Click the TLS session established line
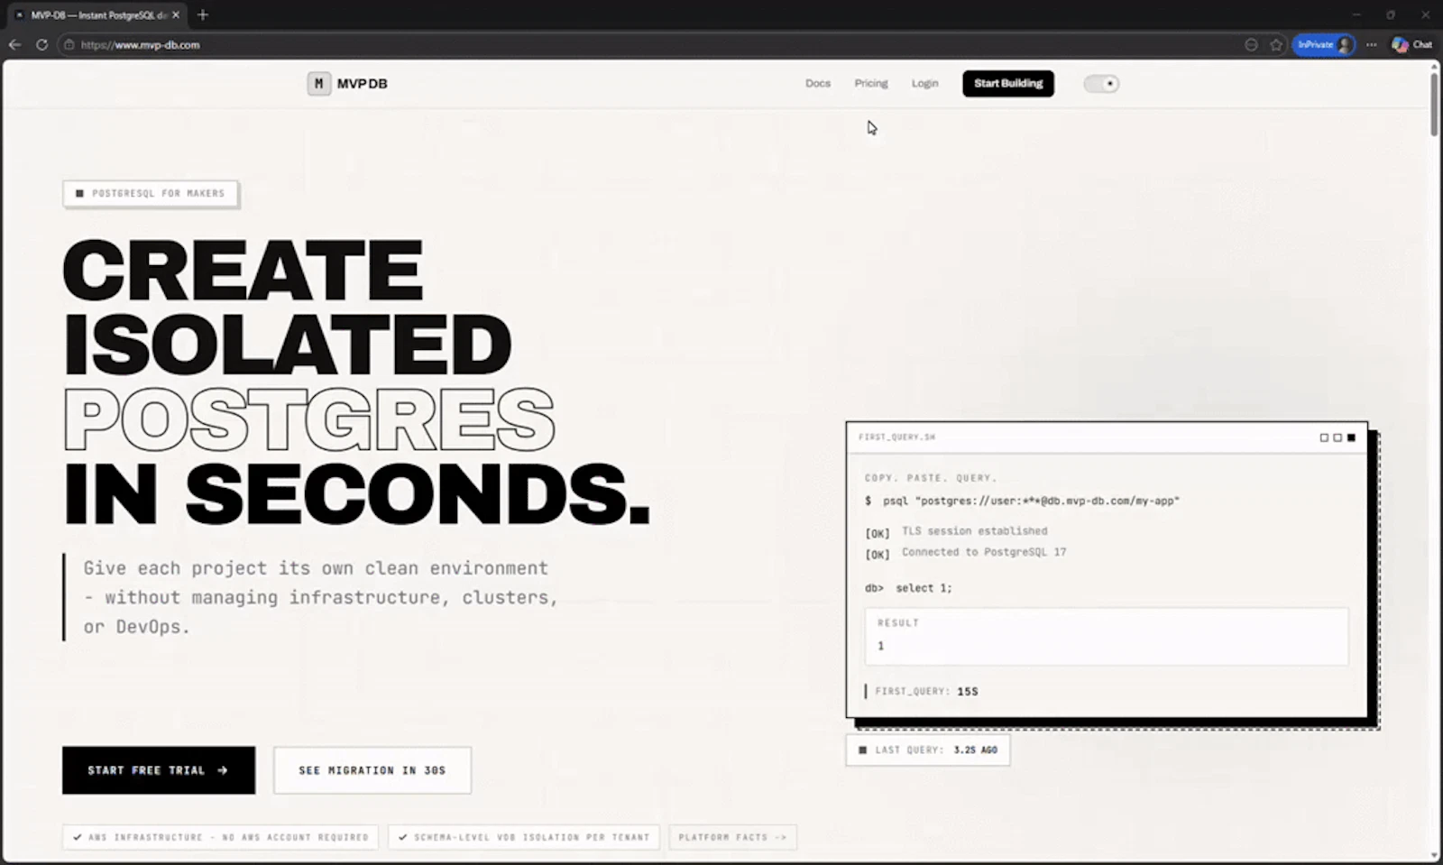The width and height of the screenshot is (1443, 865). 956,531
